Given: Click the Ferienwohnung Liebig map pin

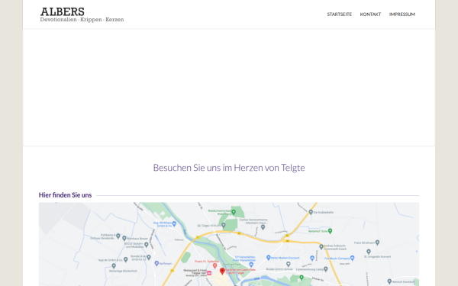Looking at the screenshot, I should click(x=326, y=269).
